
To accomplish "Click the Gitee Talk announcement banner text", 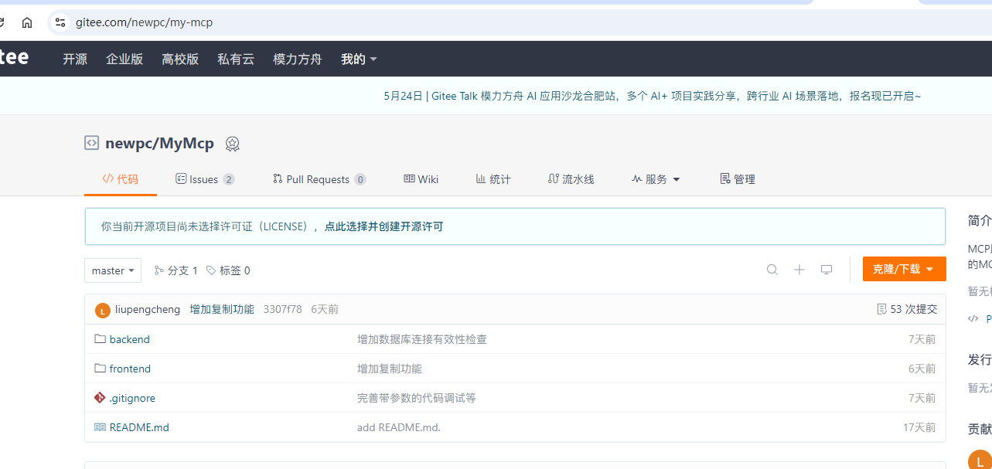I will (x=653, y=96).
